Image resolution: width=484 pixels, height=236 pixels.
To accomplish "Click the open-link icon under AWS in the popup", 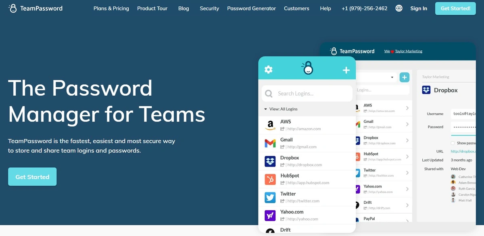I will pyautogui.click(x=282, y=129).
